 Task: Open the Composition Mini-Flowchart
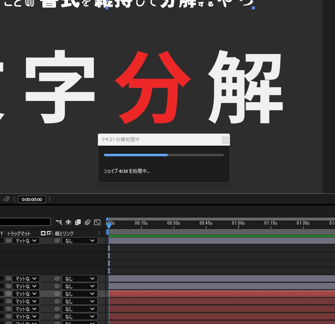click(x=59, y=222)
